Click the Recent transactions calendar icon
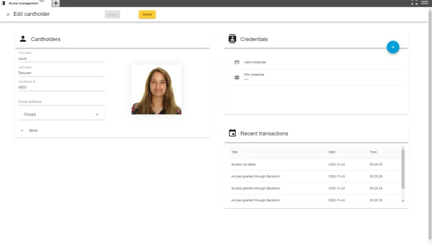 point(232,133)
